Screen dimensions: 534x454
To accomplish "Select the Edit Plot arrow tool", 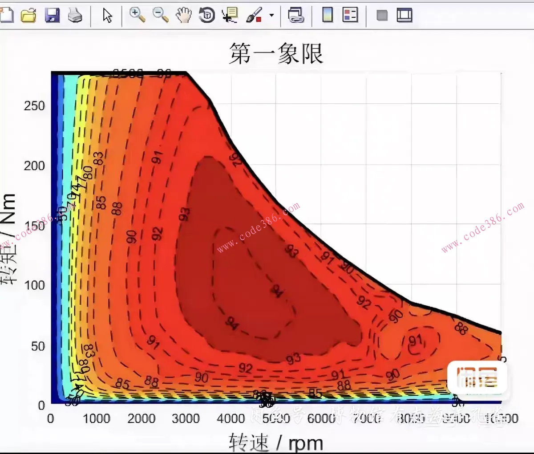I will tap(107, 16).
